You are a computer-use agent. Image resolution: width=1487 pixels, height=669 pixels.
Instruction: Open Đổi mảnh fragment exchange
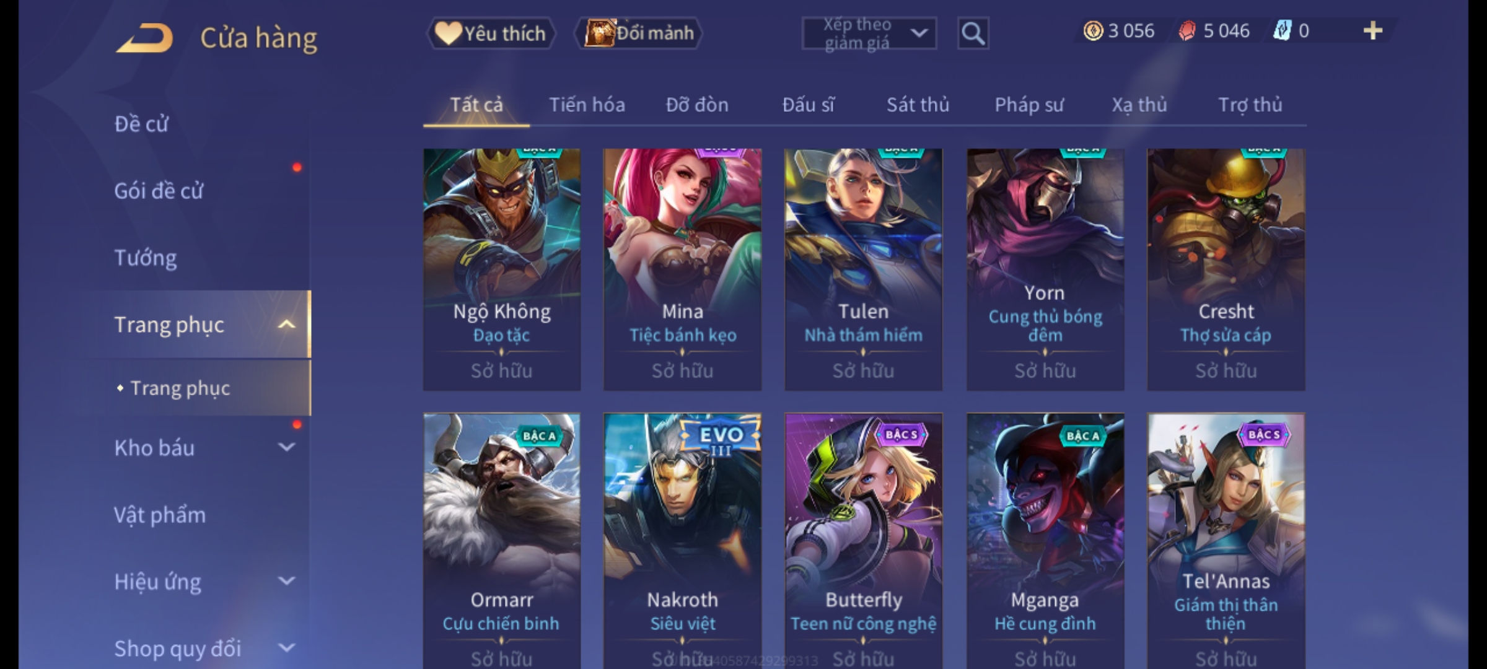639,33
